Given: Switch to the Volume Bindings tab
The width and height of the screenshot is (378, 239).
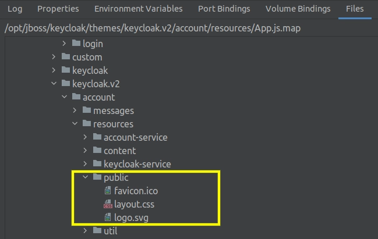Looking at the screenshot, I should (298, 9).
